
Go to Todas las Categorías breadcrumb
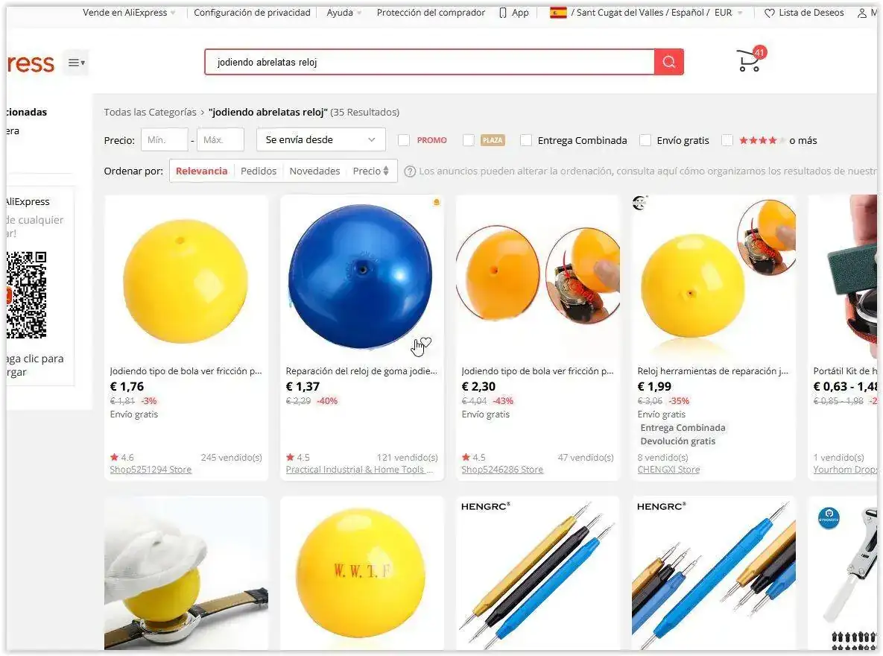tap(151, 112)
